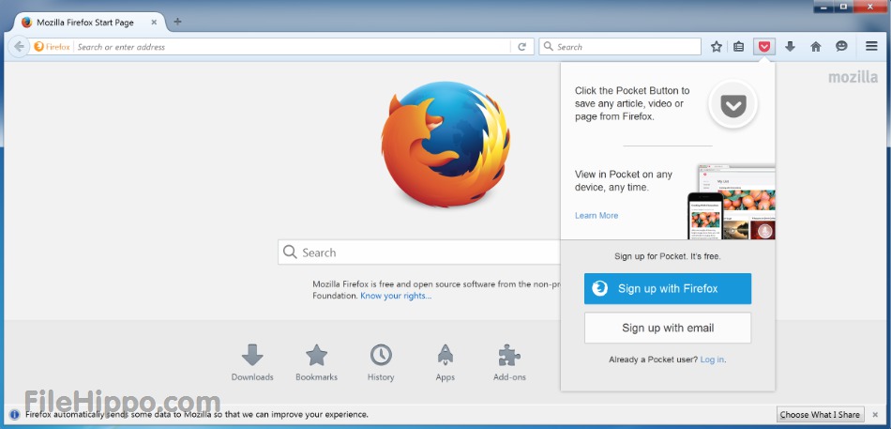The height and width of the screenshot is (429, 891).
Task: Open a new tab with the plus button
Action: [x=177, y=23]
